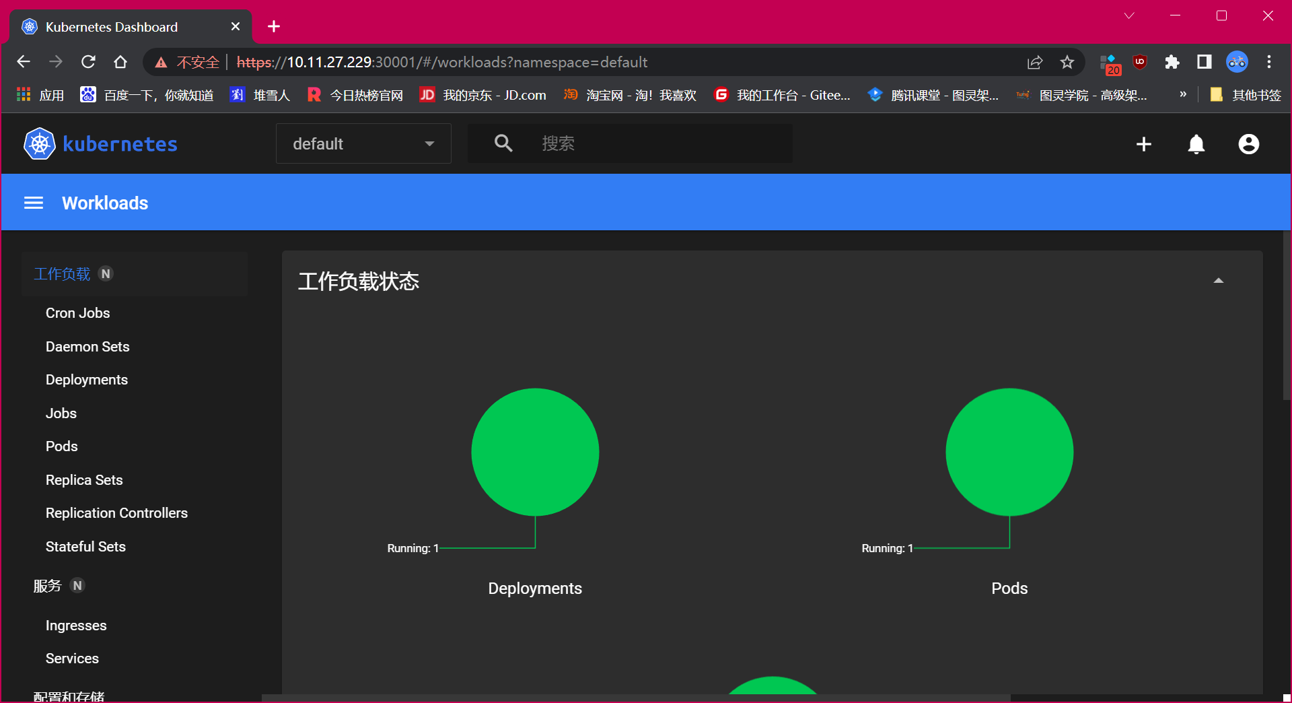Click Running: 1 label under Deployments
The image size is (1292, 703).
tap(413, 548)
